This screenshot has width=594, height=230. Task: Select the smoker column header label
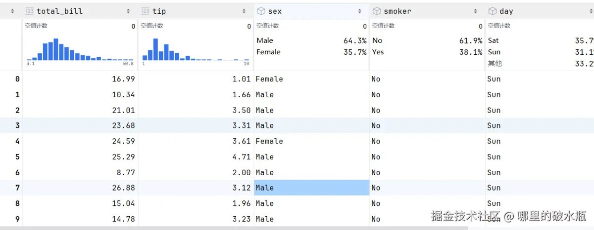(x=397, y=11)
